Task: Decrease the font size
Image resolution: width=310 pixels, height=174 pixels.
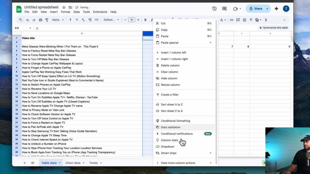Action: (125, 20)
